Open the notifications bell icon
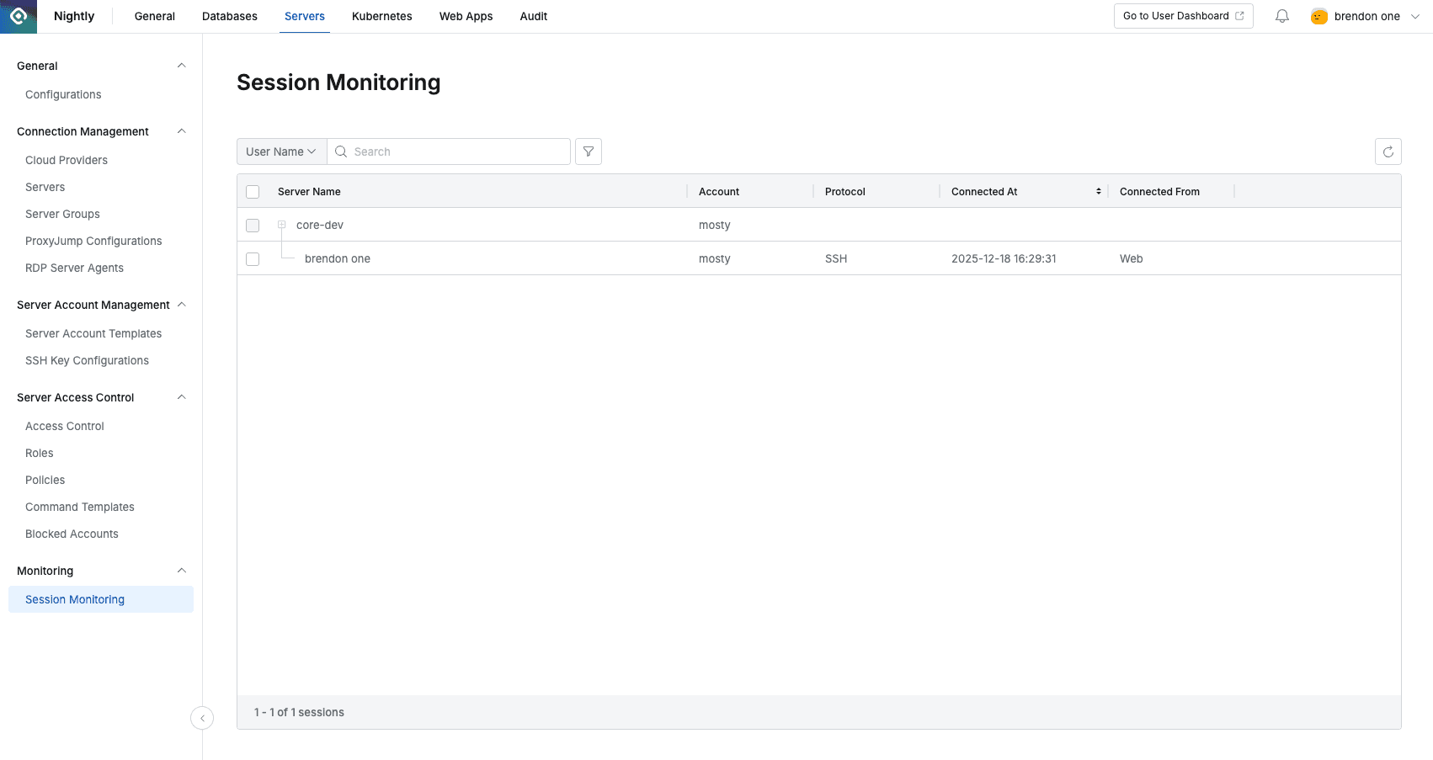Image resolution: width=1433 pixels, height=760 pixels. (1281, 16)
